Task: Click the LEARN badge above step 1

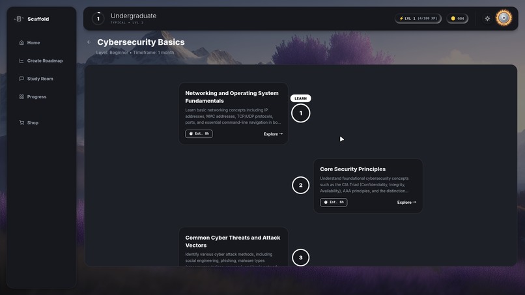Action: coord(301,98)
